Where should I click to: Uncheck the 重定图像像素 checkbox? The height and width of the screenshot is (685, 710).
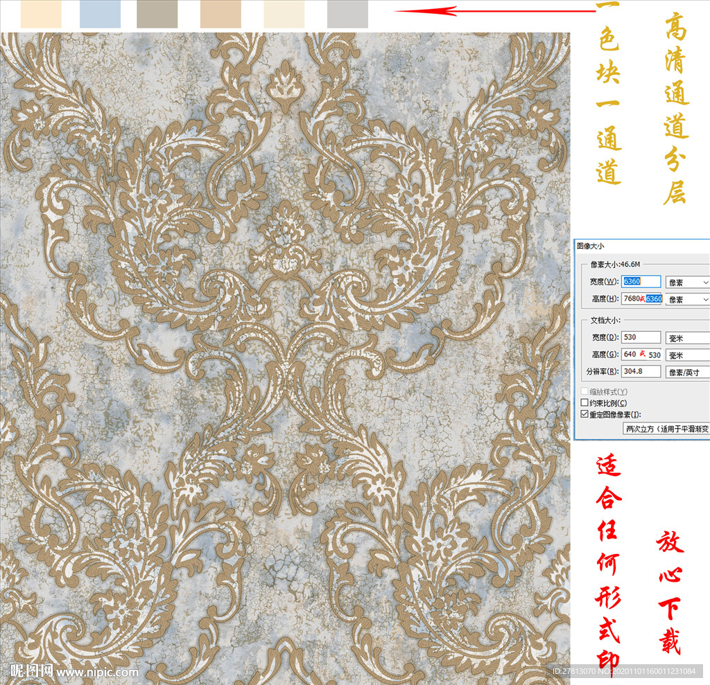(x=585, y=414)
